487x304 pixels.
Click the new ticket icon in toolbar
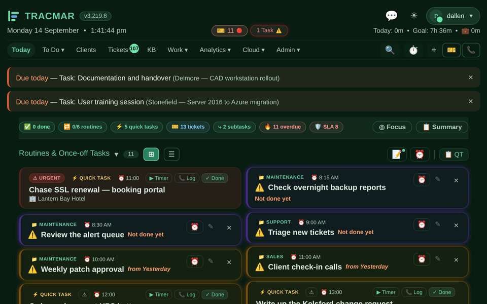point(451,50)
